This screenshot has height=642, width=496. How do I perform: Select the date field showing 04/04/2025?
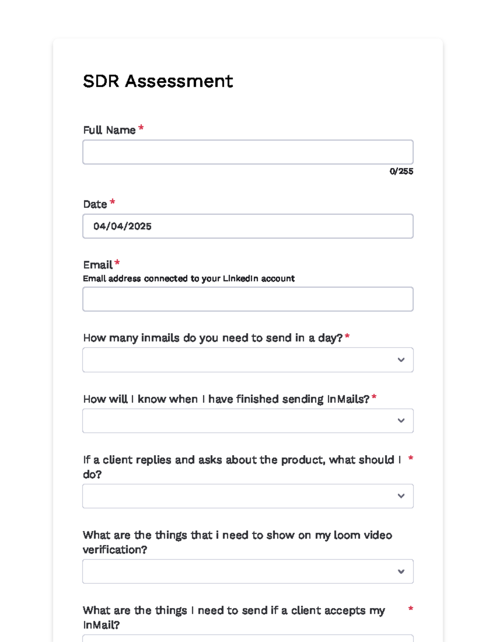[x=248, y=226]
